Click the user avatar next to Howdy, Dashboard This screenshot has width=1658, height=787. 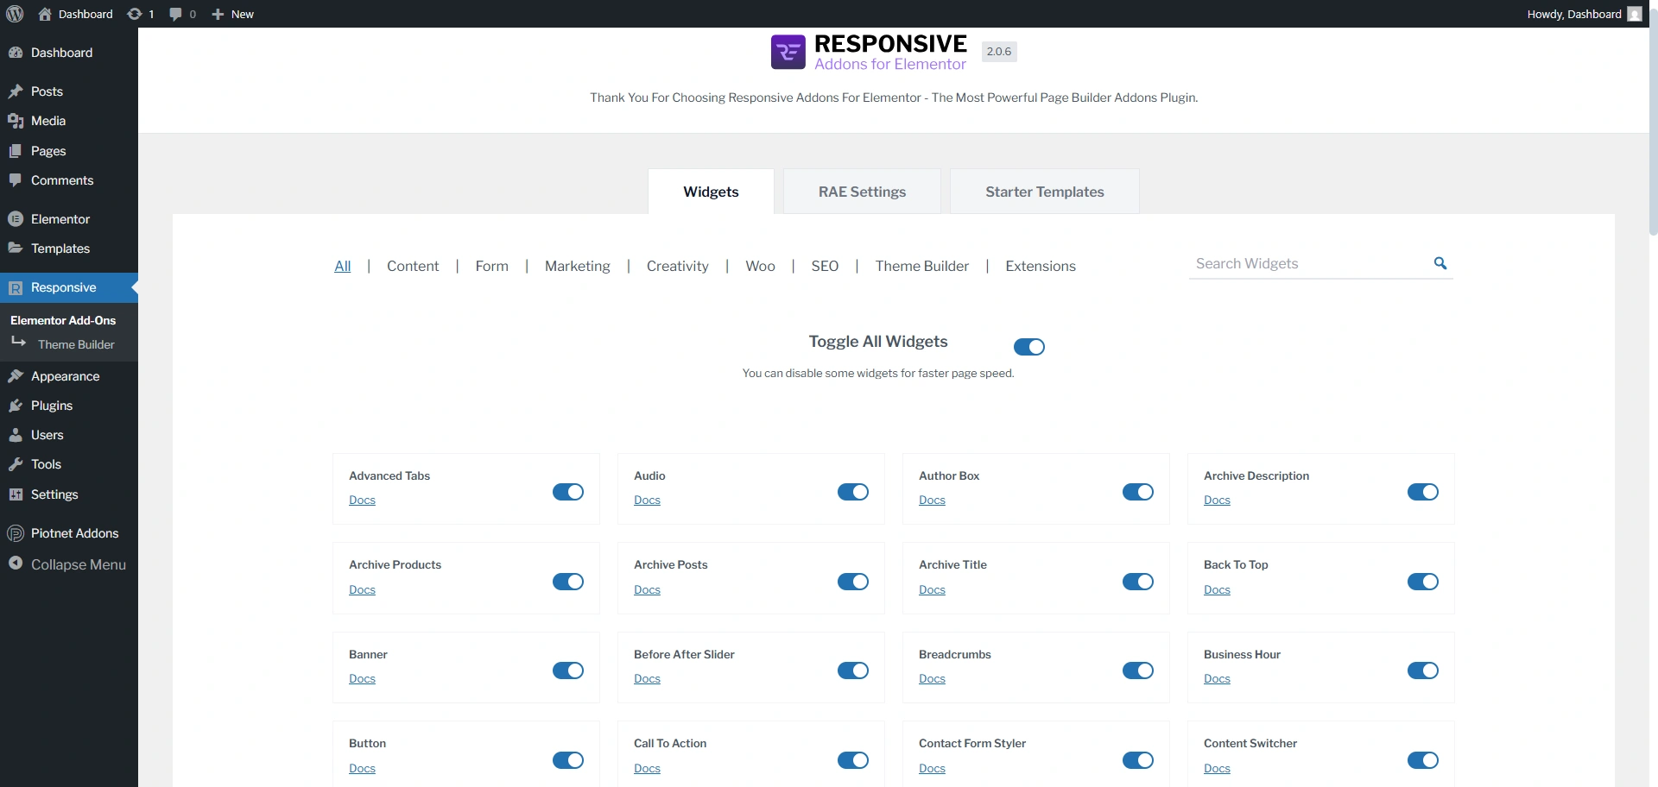point(1634,14)
